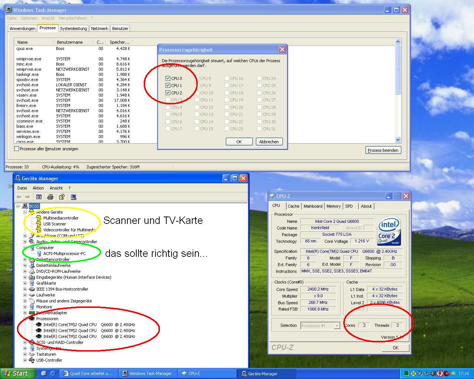This screenshot has width=474, height=379.
Task: Open the Aktion menu in Geräte-Manager
Action: pos(38,188)
